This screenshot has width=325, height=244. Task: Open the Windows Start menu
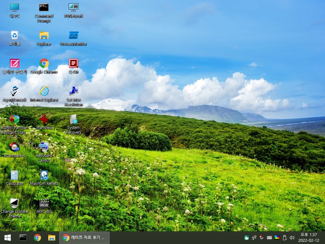8,238
